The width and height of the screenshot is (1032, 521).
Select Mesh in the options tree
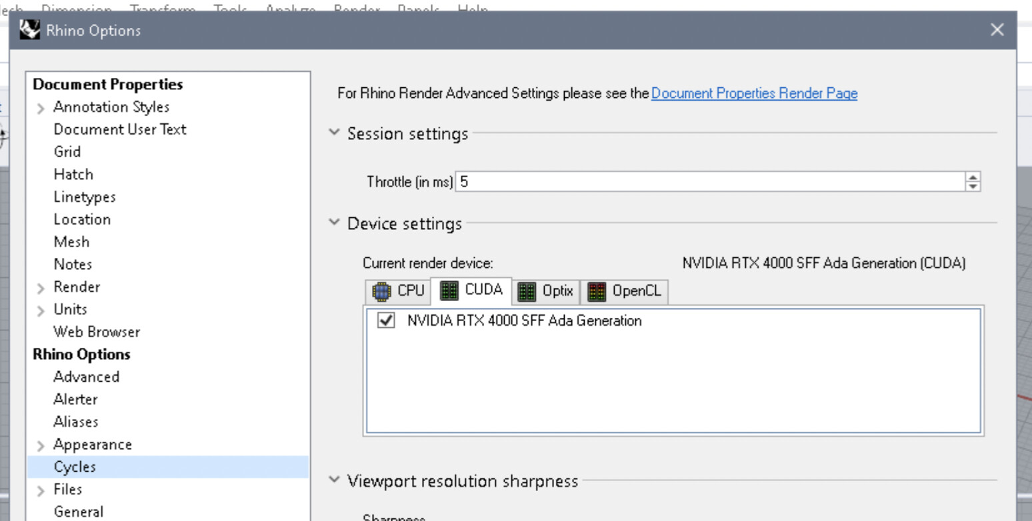[x=71, y=242]
